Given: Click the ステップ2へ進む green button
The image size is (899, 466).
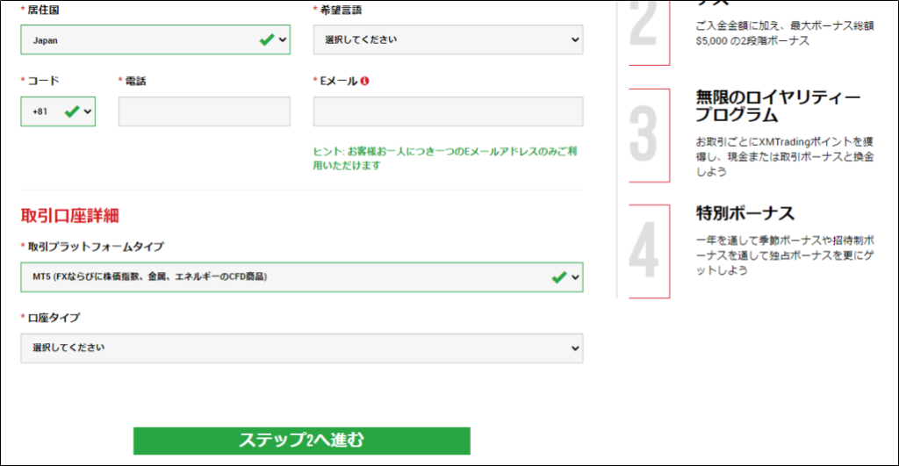Looking at the screenshot, I should 302,441.
